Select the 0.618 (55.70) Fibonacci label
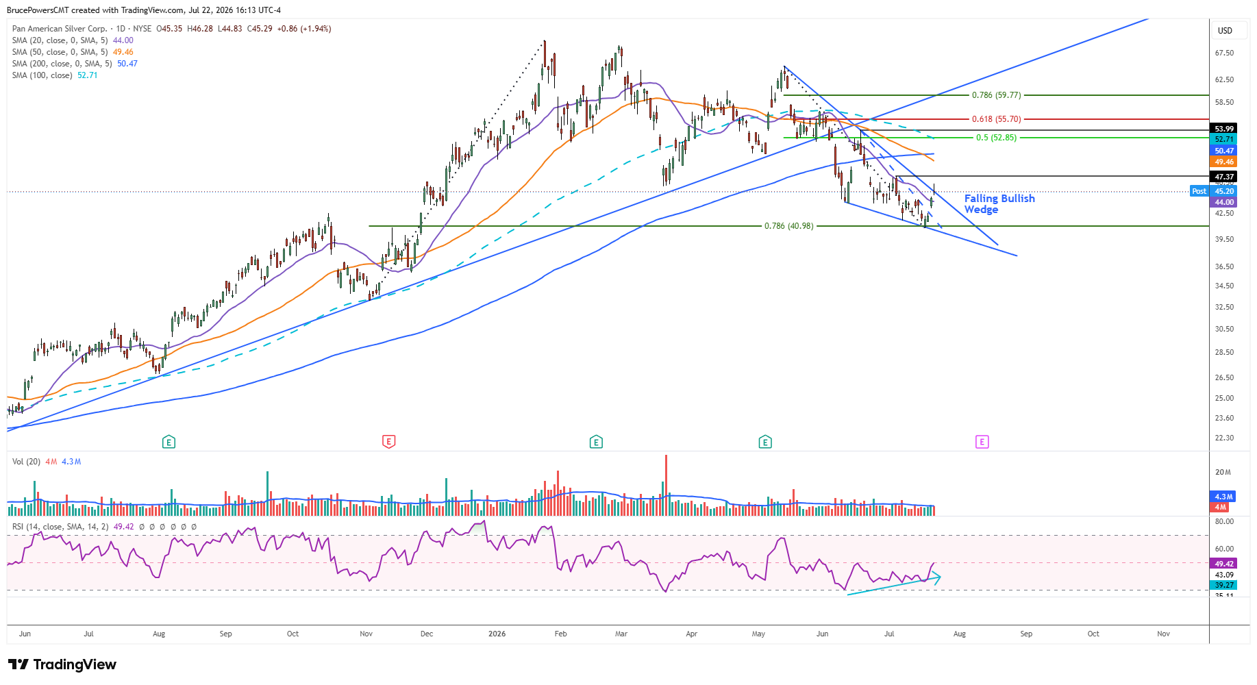The image size is (1257, 685). (997, 119)
